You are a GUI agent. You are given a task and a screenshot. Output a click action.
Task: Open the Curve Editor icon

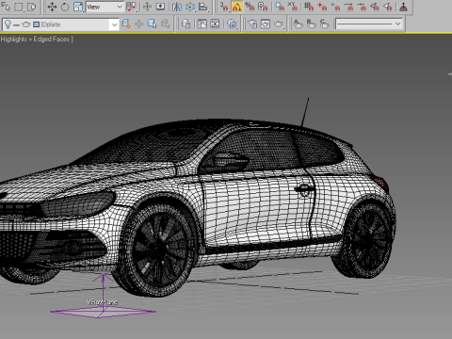tap(202, 24)
